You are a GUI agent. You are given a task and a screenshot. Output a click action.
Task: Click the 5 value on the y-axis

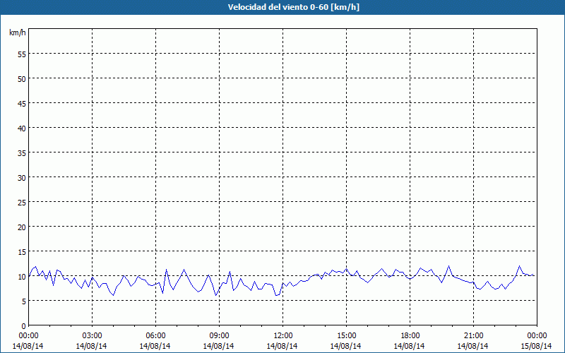click(24, 301)
